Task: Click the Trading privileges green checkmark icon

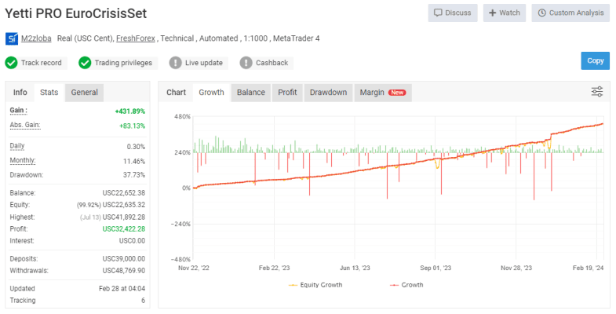Action: [x=85, y=63]
